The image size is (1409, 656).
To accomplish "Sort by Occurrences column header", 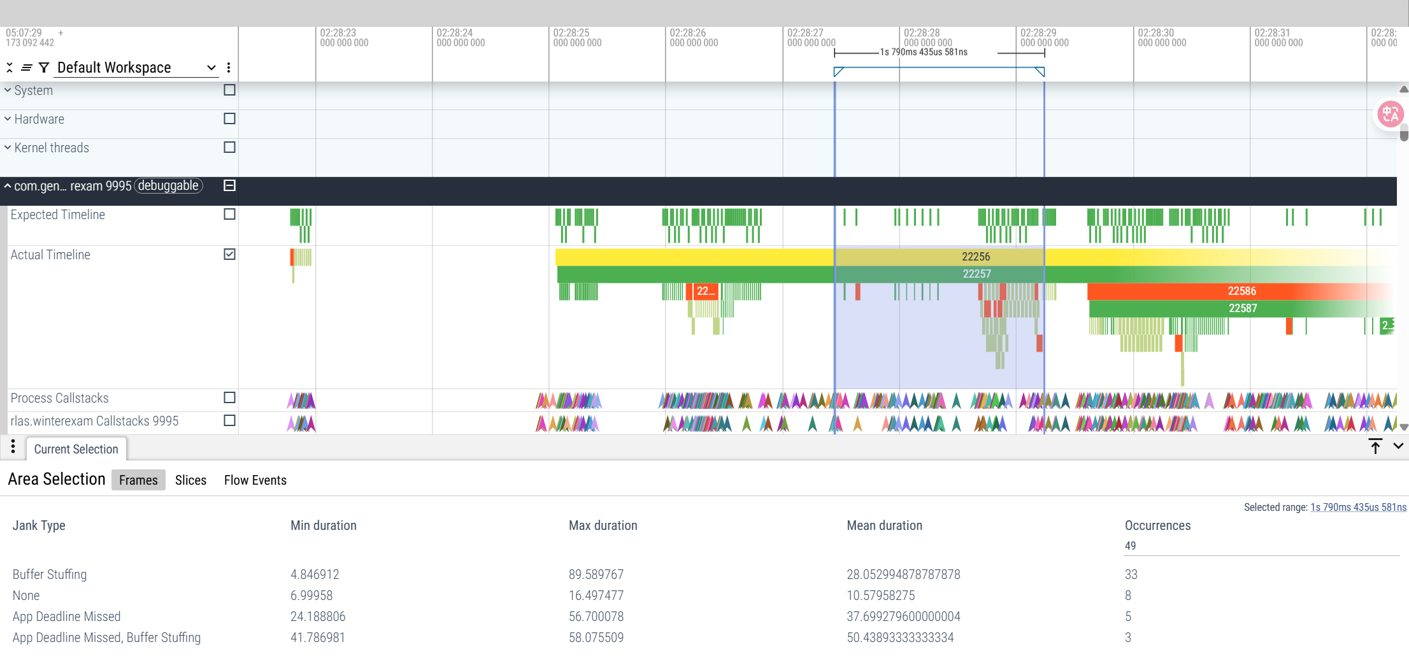I will pyautogui.click(x=1157, y=525).
